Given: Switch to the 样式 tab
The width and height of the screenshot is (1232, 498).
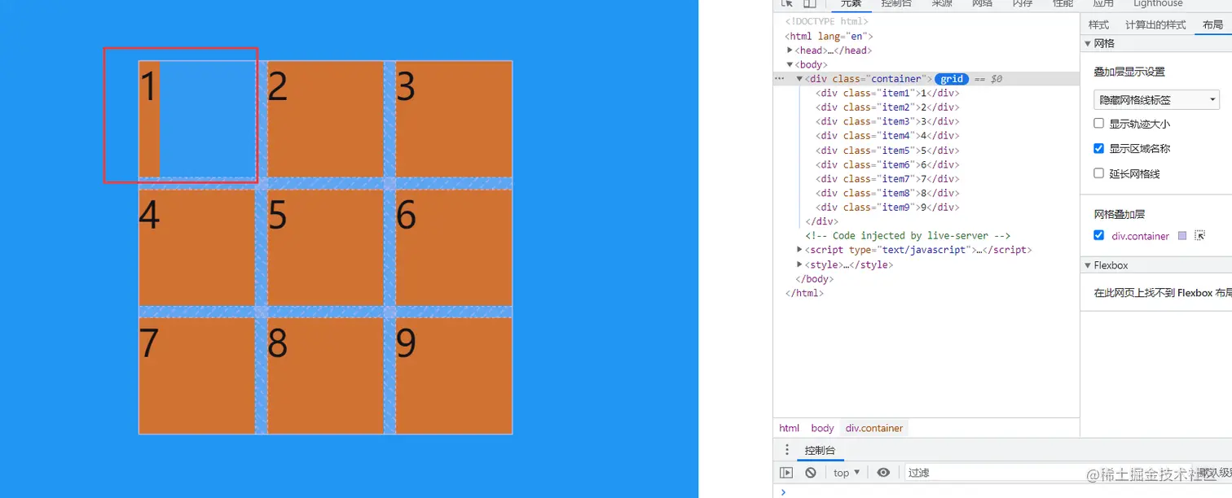Looking at the screenshot, I should 1098,25.
